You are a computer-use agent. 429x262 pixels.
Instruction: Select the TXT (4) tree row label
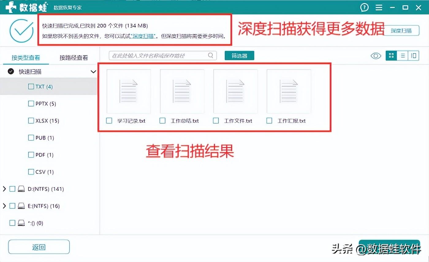(x=44, y=87)
